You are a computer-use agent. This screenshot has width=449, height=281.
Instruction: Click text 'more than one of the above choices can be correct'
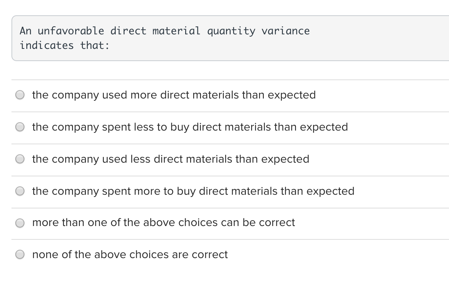163,223
